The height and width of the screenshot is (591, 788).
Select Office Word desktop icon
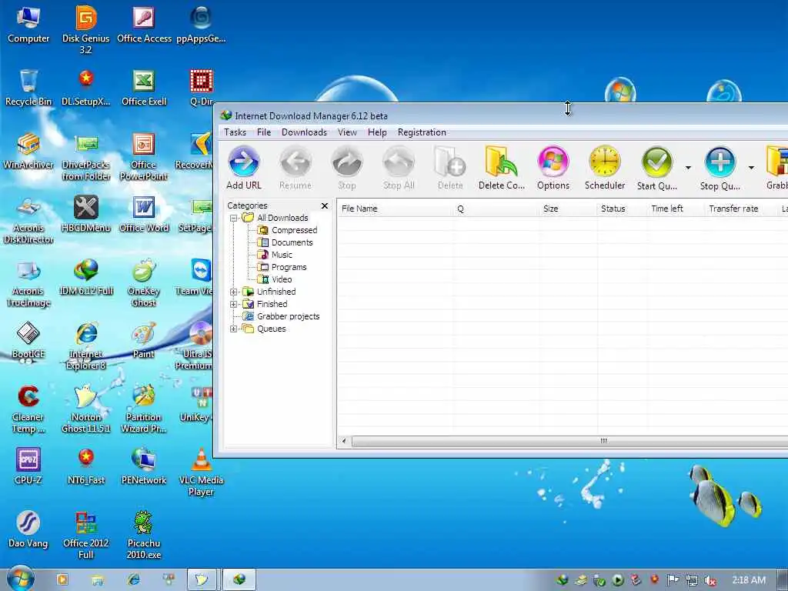click(144, 214)
